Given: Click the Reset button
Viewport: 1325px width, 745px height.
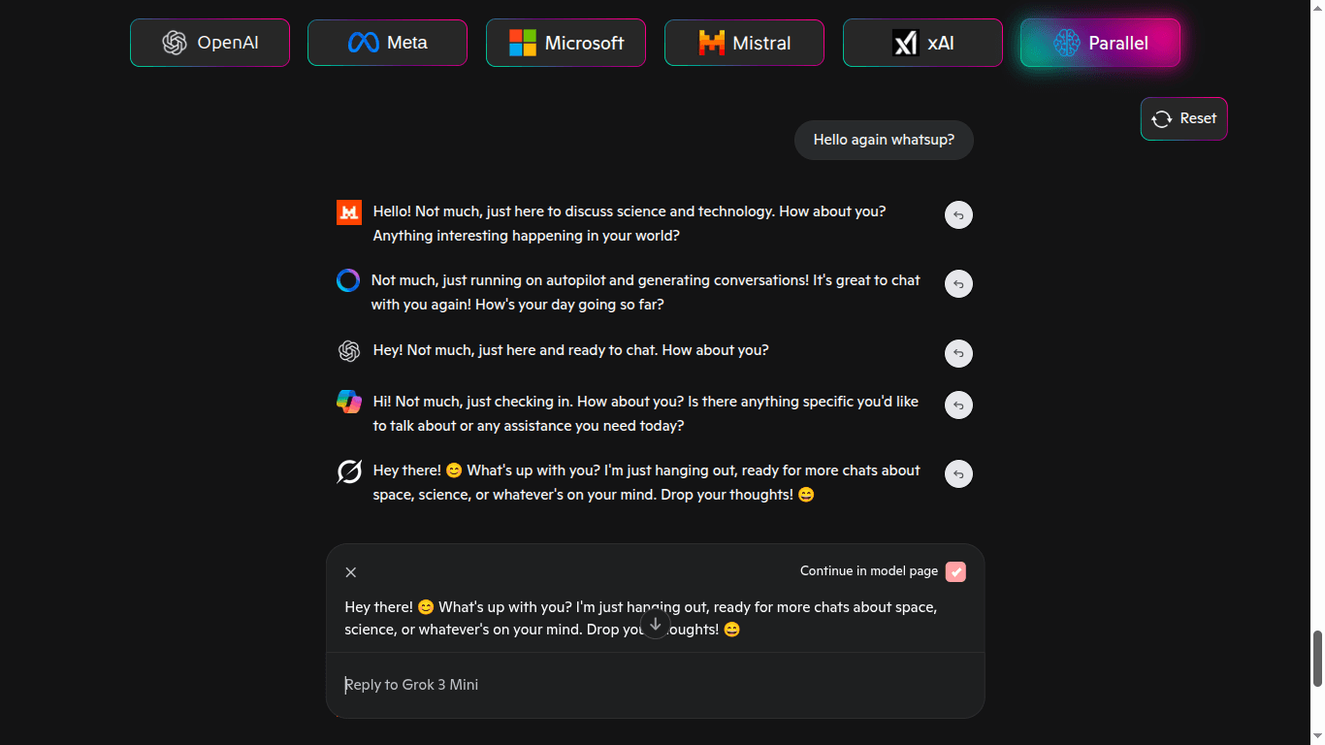Looking at the screenshot, I should coord(1183,118).
